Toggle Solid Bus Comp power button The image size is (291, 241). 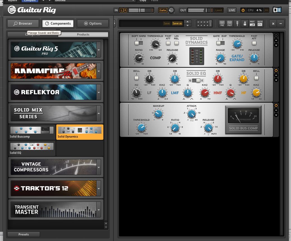pos(276,105)
